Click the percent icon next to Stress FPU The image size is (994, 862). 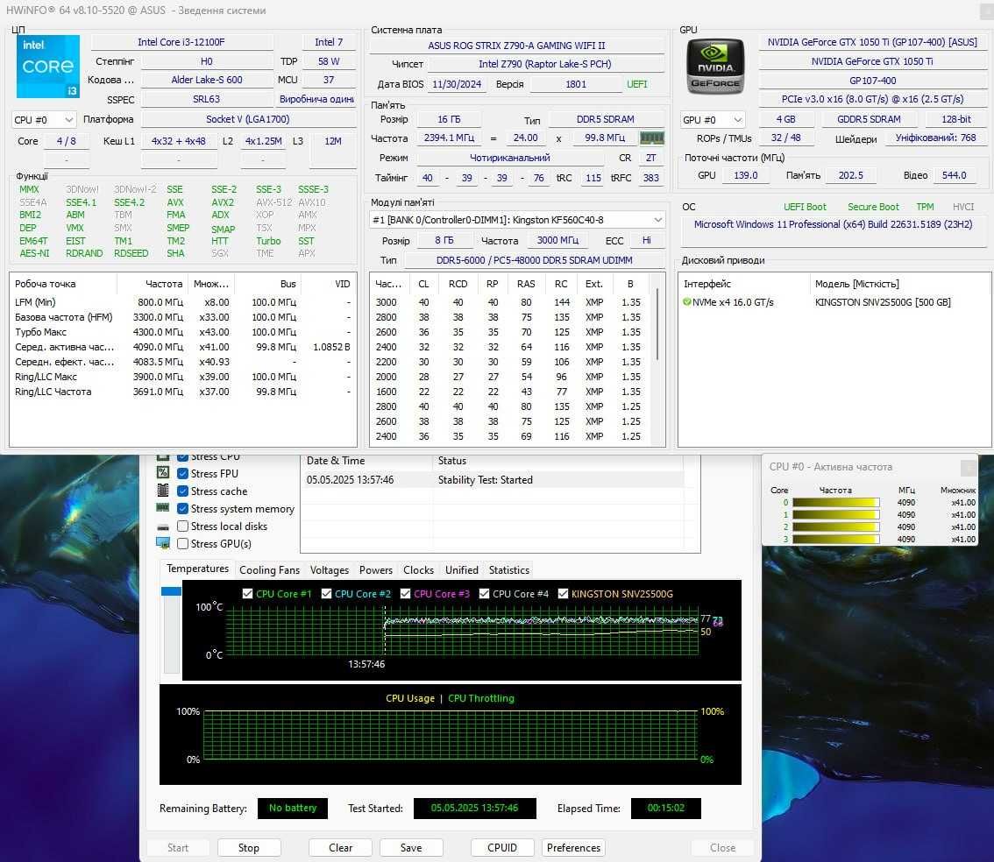[163, 472]
